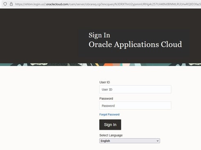Click the shield tracking protection icon
Viewport: 201px width, 150px height.
click(5, 4)
